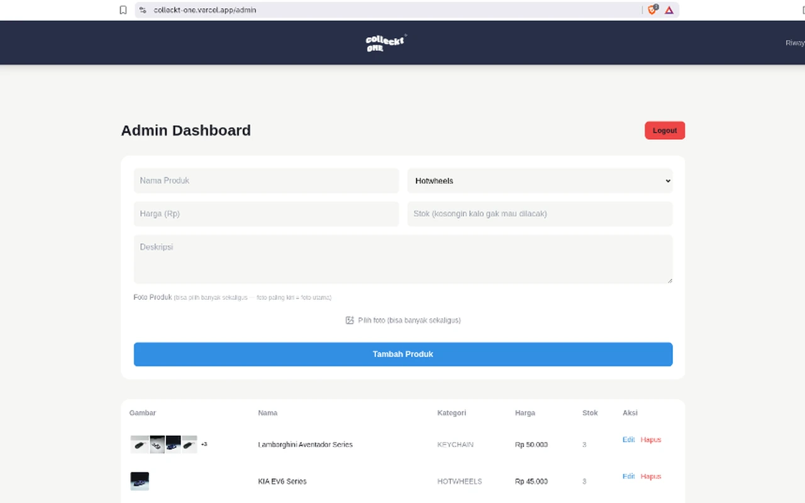Click the Tambah Produk button
The width and height of the screenshot is (805, 503).
pyautogui.click(x=403, y=354)
